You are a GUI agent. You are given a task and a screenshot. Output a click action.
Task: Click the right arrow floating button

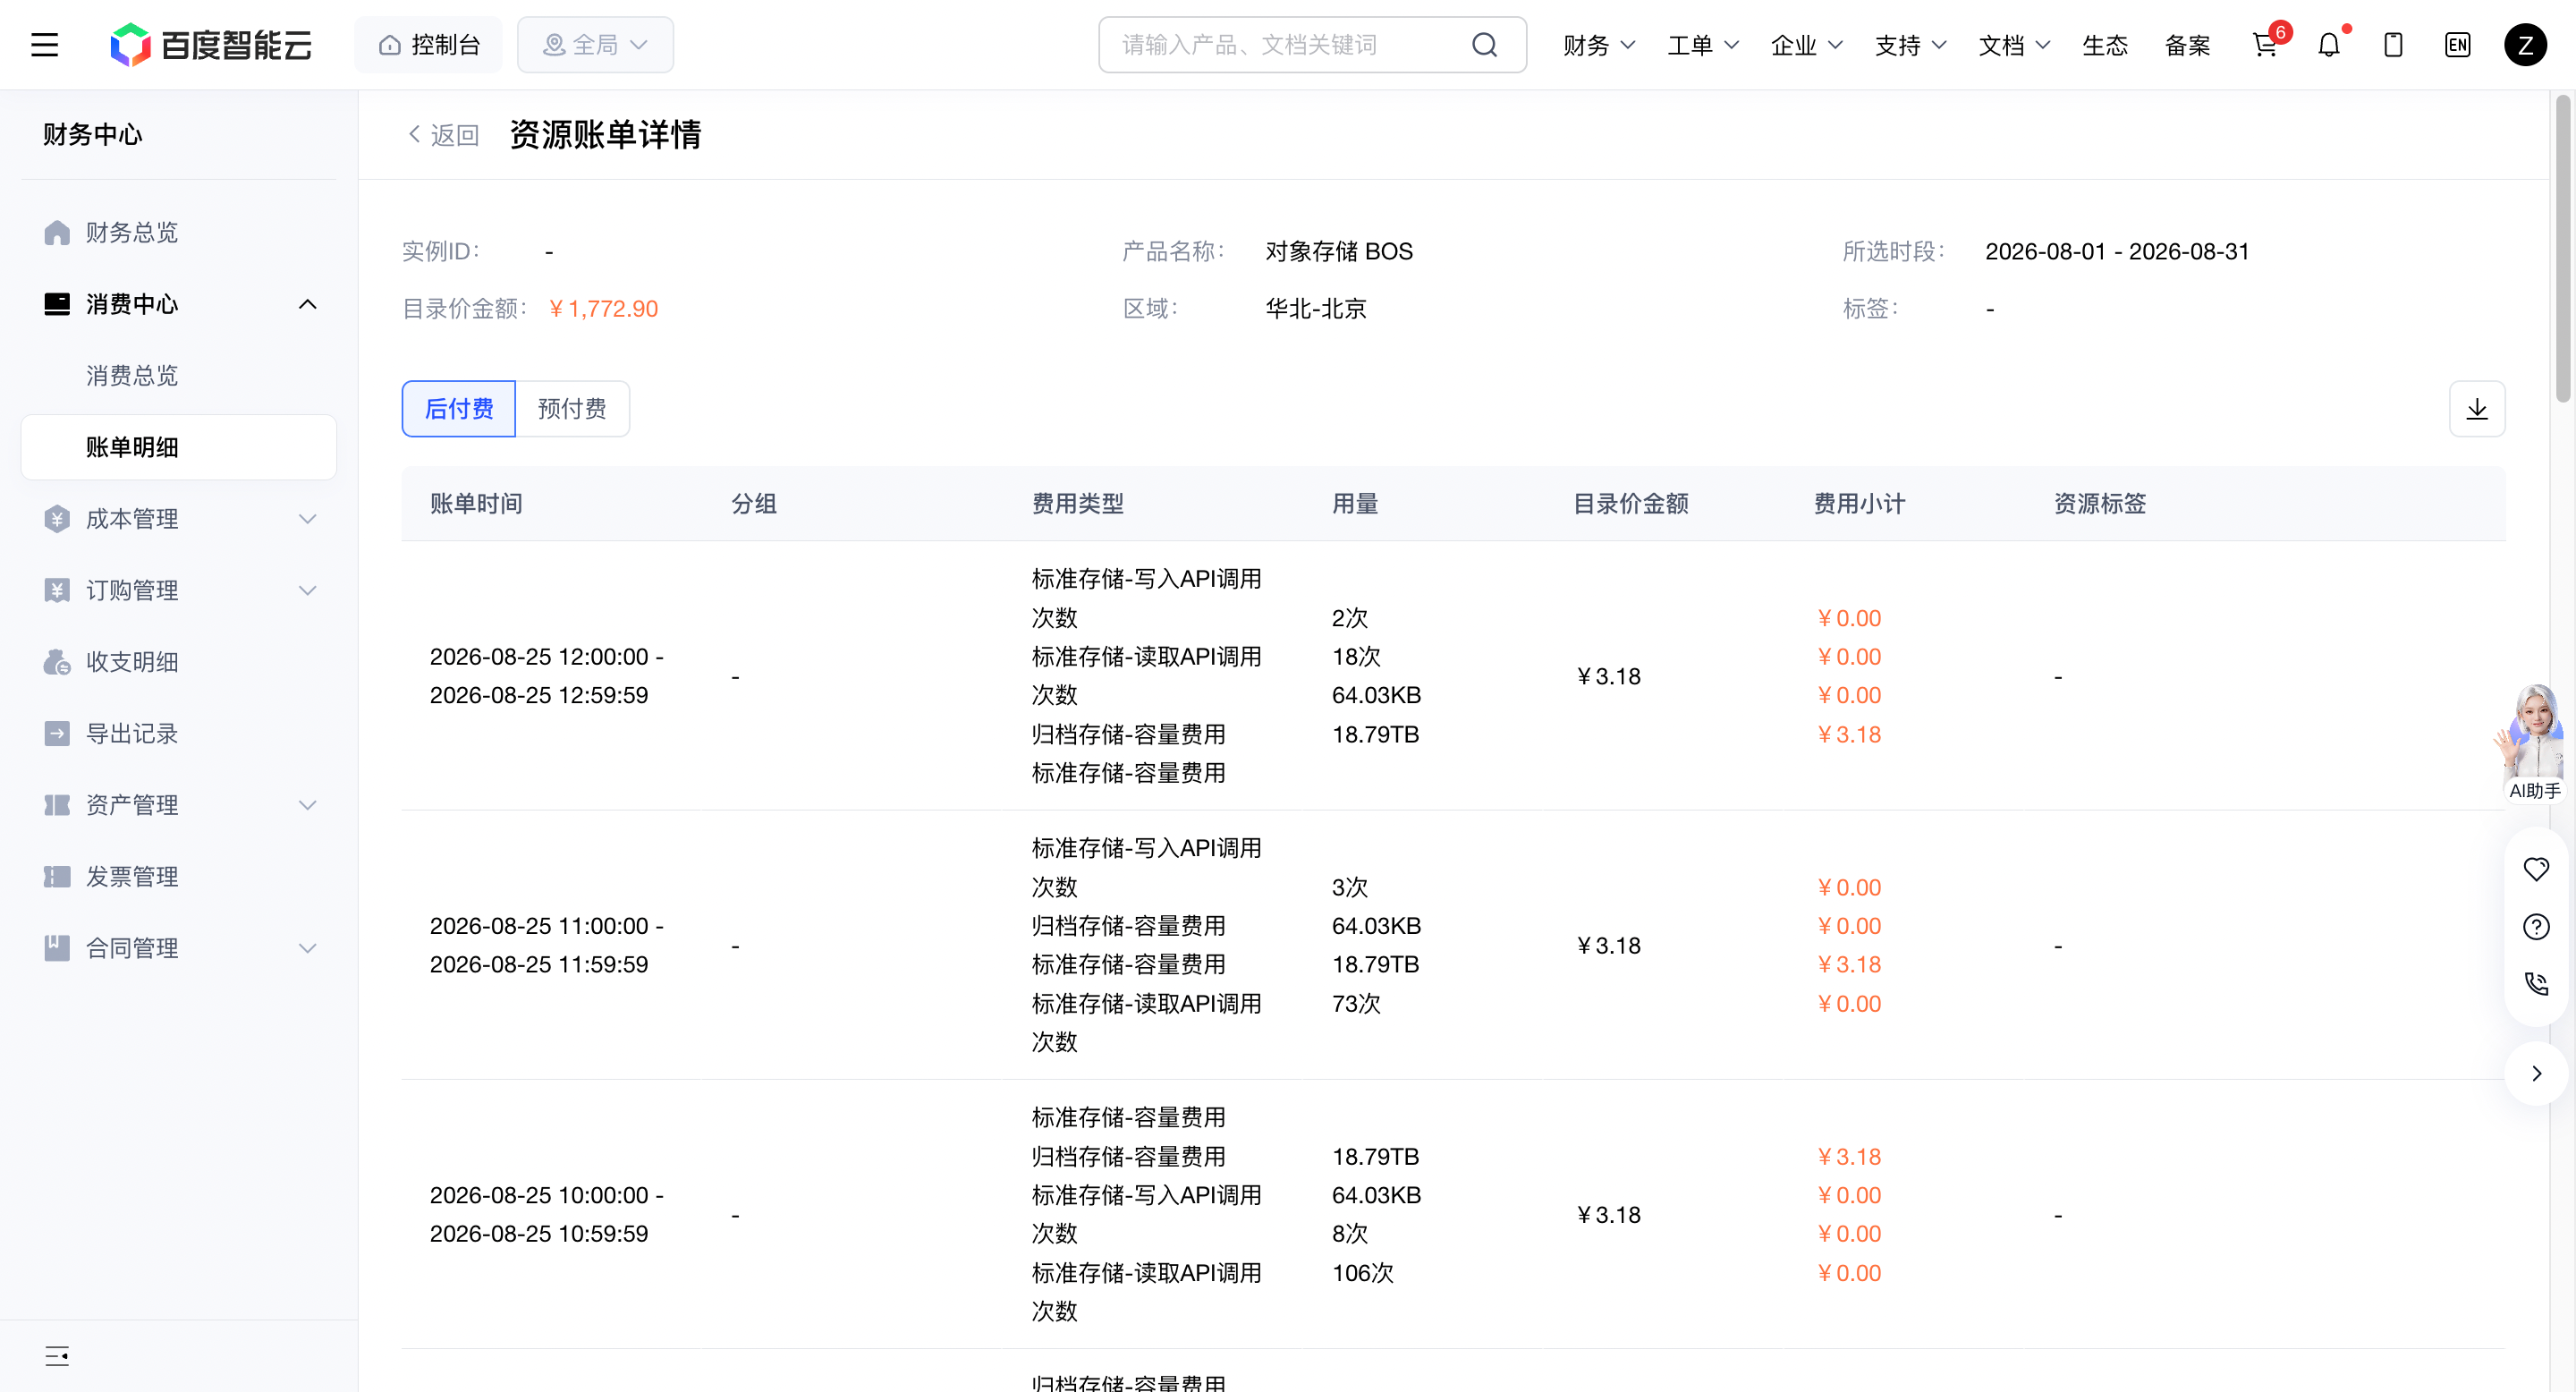2536,1073
